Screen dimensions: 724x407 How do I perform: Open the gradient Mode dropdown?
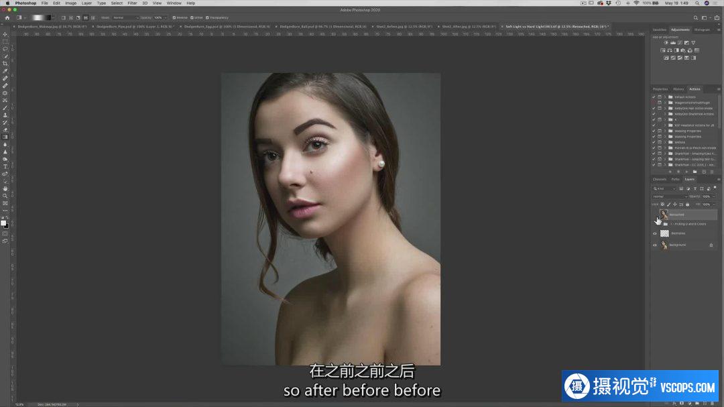(125, 17)
